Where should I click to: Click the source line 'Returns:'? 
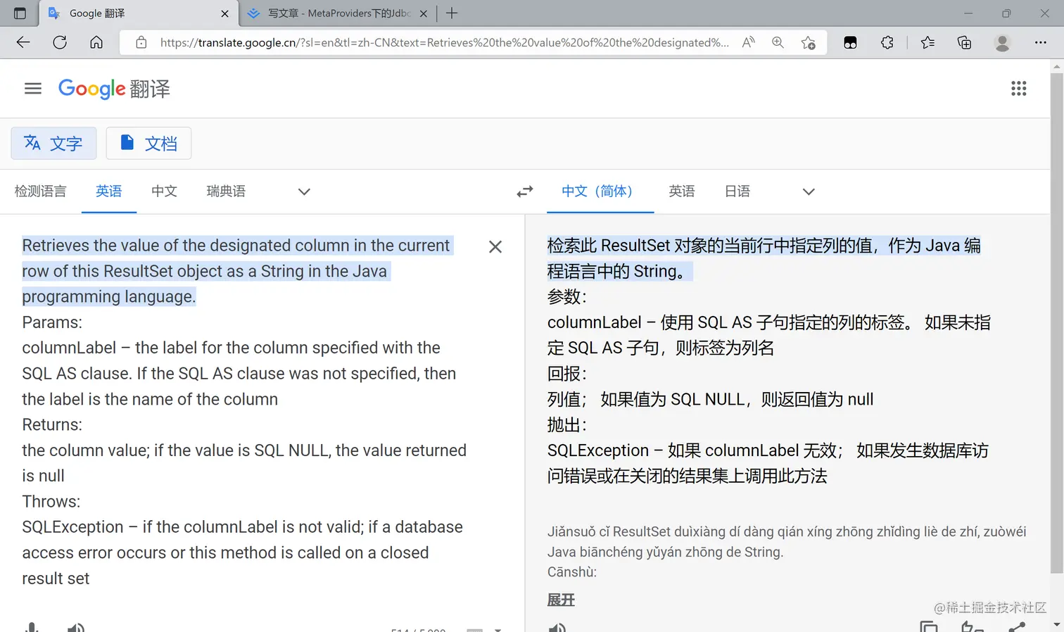pos(52,425)
